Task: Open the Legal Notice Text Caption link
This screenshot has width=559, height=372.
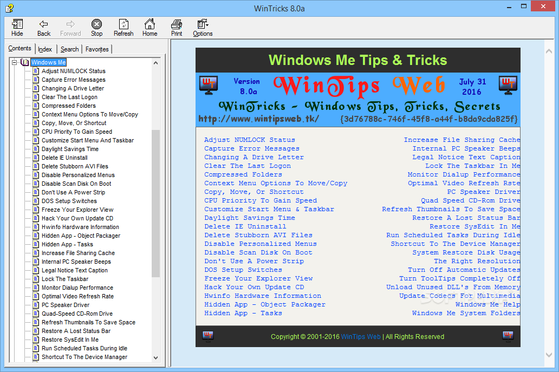Action: pyautogui.click(x=466, y=157)
